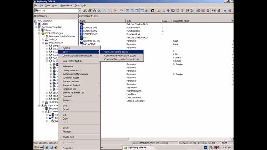Open the Download submenu
Viewport: 267px width, 150px height.
coord(79,96)
